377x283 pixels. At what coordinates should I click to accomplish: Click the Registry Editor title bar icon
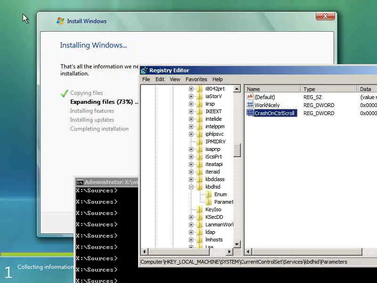coord(144,70)
